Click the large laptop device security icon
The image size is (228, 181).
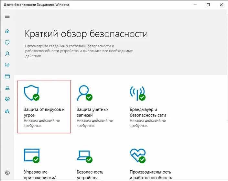coord(85,156)
